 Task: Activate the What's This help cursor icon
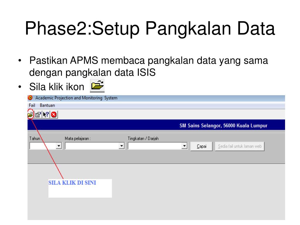click(x=46, y=115)
